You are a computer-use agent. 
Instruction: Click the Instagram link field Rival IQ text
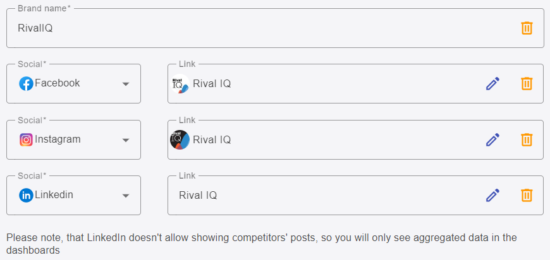coord(212,139)
